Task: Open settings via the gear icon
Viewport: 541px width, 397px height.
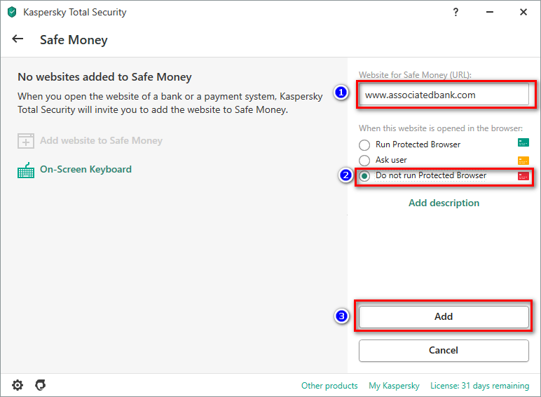Action: (18, 385)
